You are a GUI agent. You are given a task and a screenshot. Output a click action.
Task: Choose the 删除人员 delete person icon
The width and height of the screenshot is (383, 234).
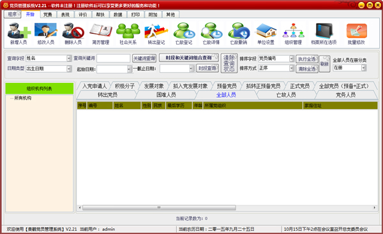pos(73,34)
